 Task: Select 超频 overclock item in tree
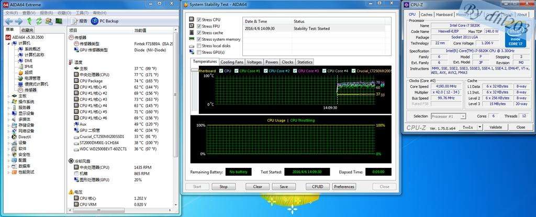pos(25,73)
